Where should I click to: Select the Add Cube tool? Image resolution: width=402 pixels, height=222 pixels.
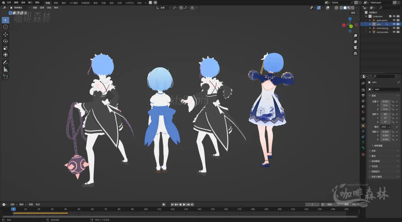pyautogui.click(x=5, y=77)
